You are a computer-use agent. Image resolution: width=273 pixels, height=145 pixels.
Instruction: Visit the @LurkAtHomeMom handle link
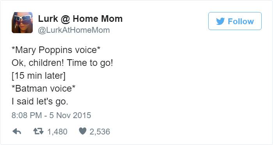click(x=74, y=30)
